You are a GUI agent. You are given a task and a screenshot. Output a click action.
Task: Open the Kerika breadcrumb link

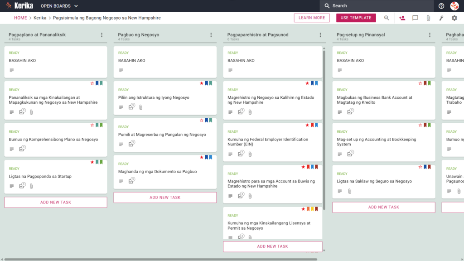point(40,18)
